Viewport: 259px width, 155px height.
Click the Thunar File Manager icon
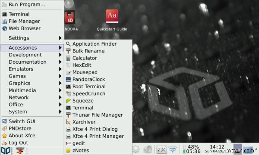(68, 115)
